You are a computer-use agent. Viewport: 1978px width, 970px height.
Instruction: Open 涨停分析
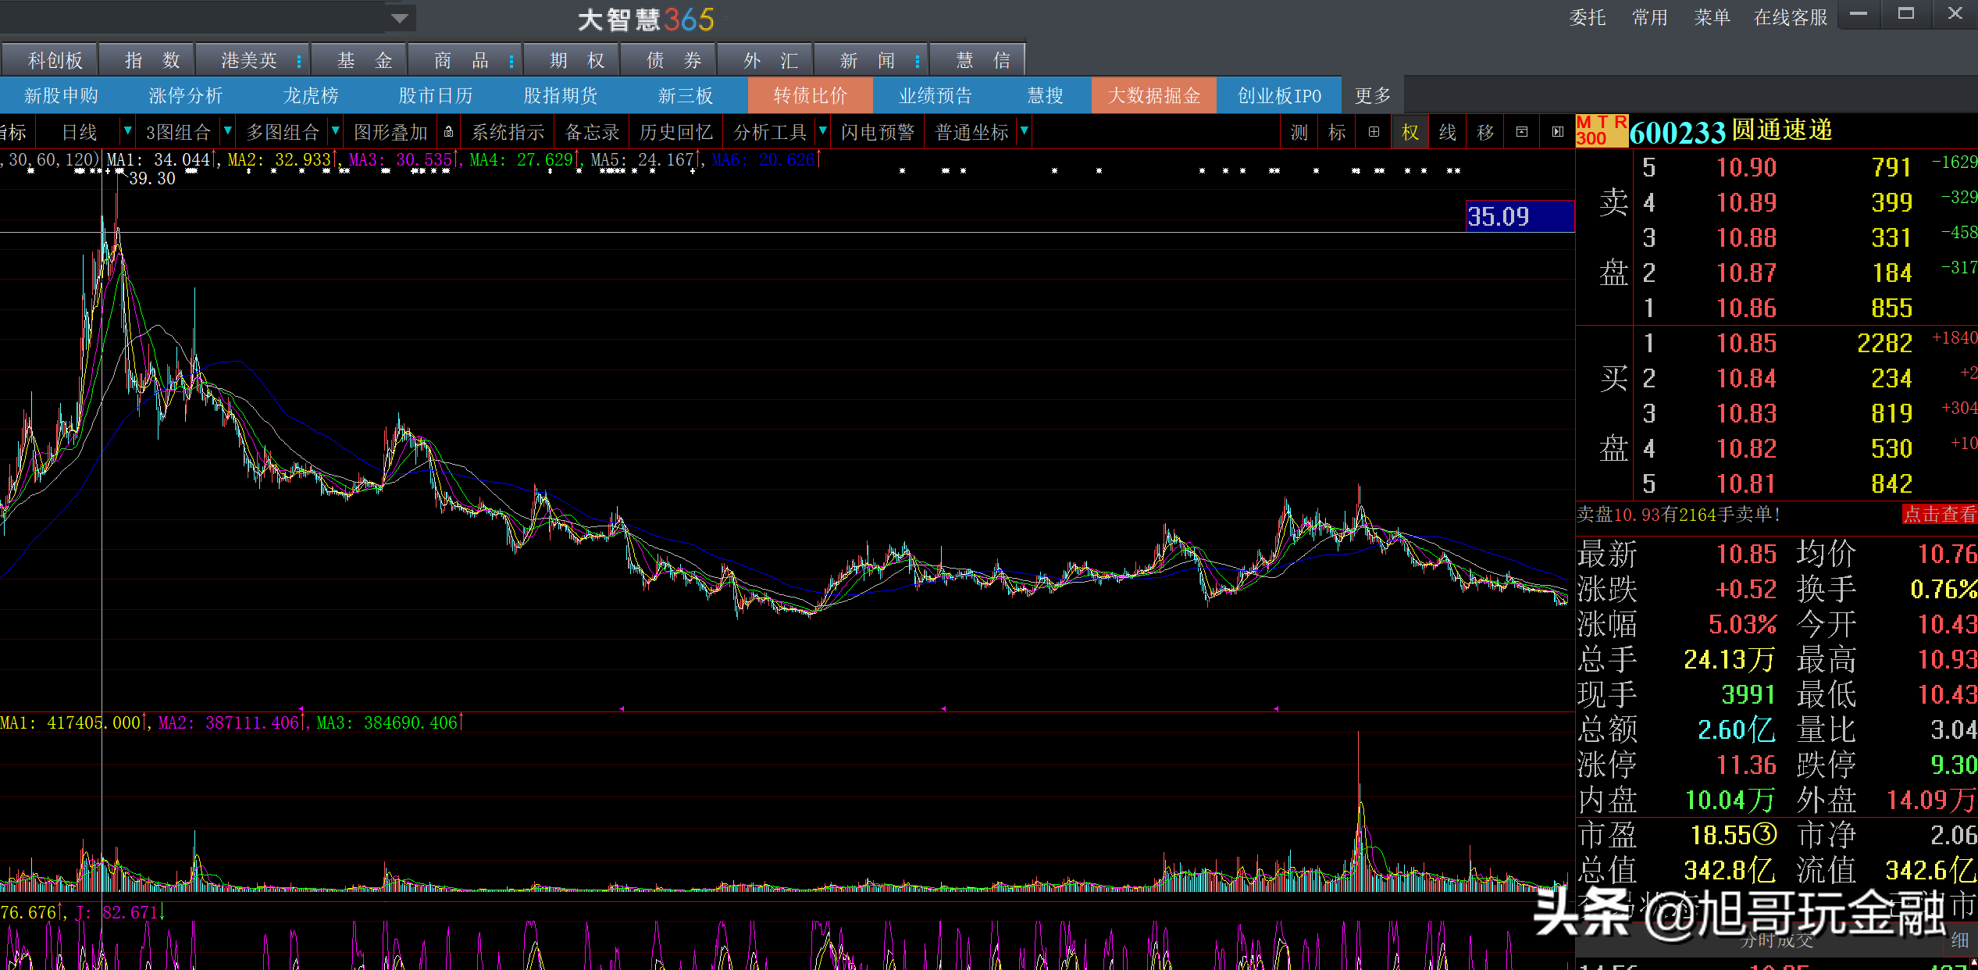186,95
